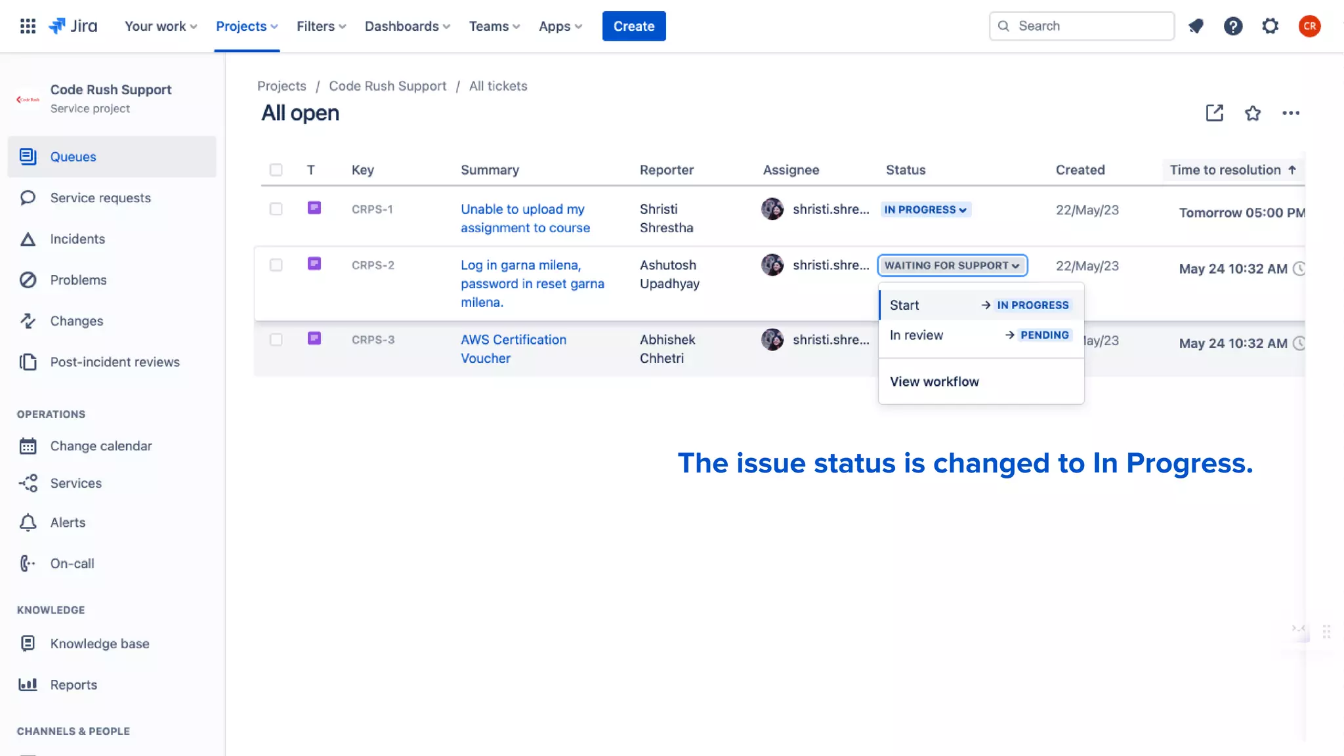Open the app switcher grid icon
This screenshot has width=1344, height=756.
(x=28, y=26)
